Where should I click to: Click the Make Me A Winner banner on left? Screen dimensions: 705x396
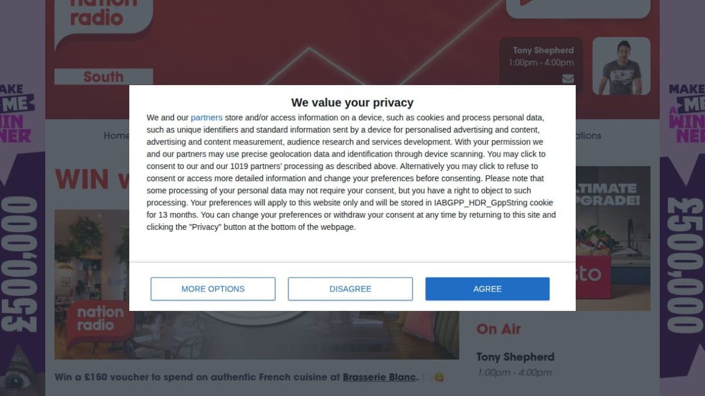22,235
